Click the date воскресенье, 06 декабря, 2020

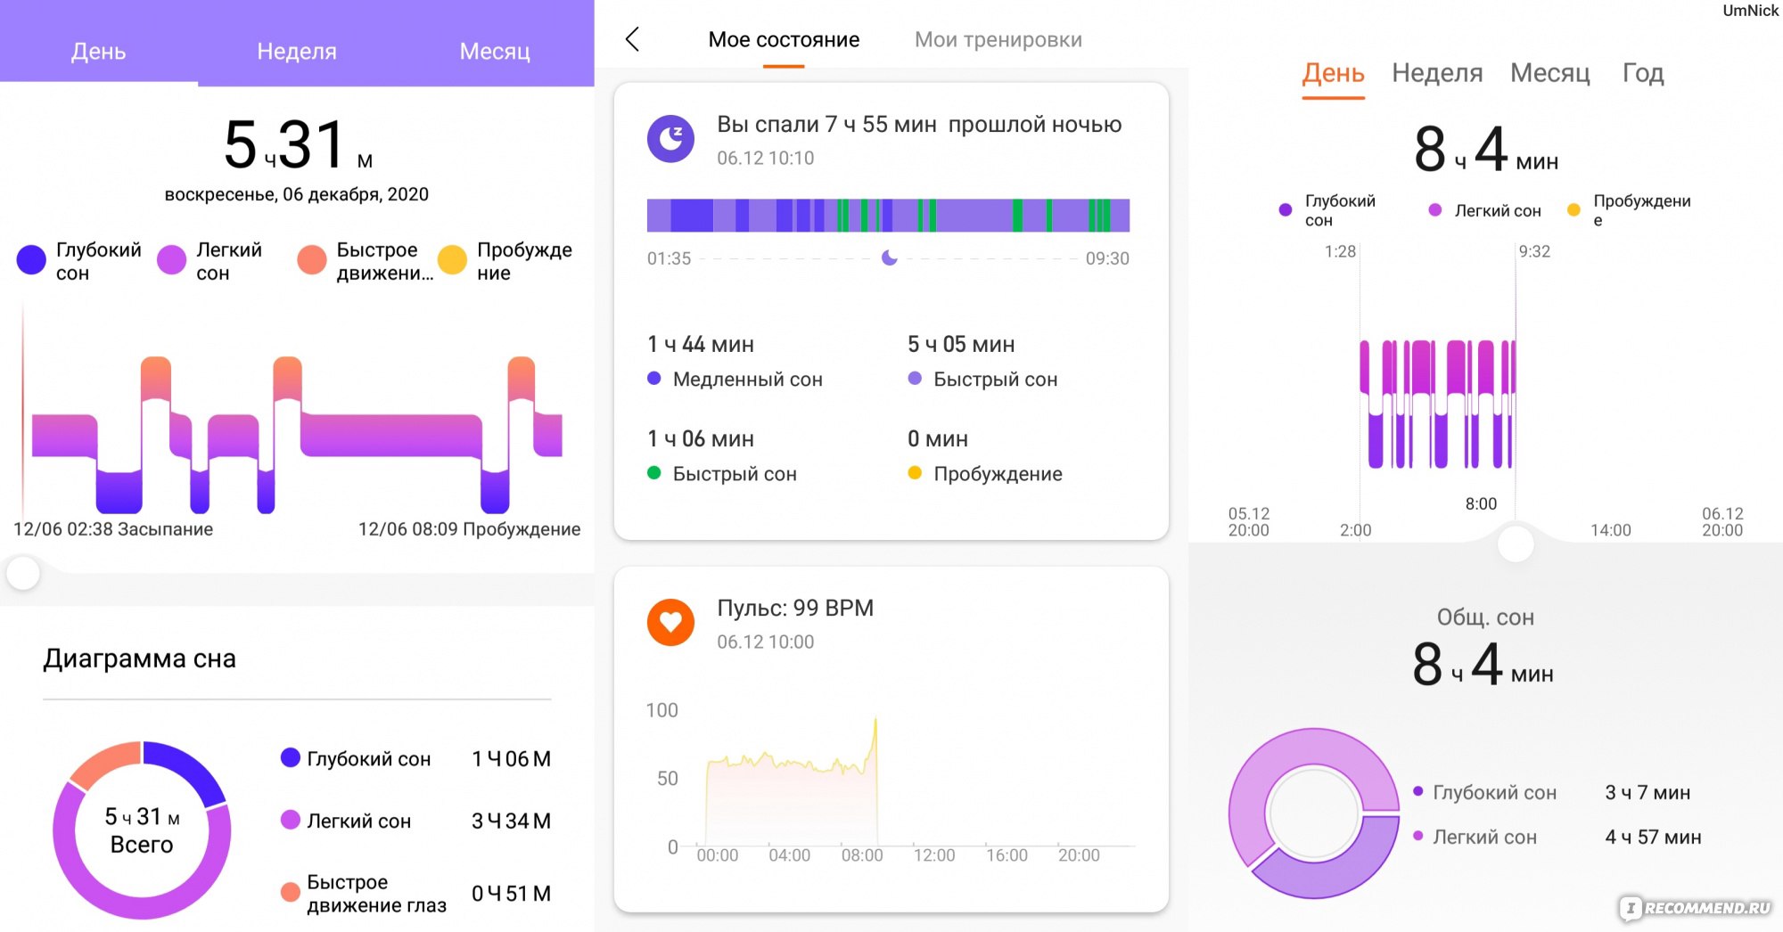click(x=297, y=194)
